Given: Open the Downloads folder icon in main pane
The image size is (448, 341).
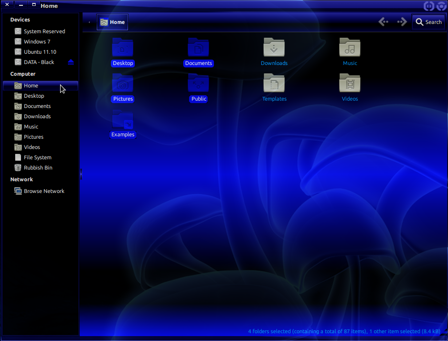Looking at the screenshot, I should [x=274, y=48].
